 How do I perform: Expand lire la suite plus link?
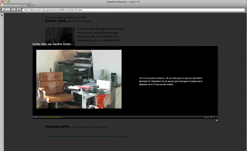(x=123, y=137)
